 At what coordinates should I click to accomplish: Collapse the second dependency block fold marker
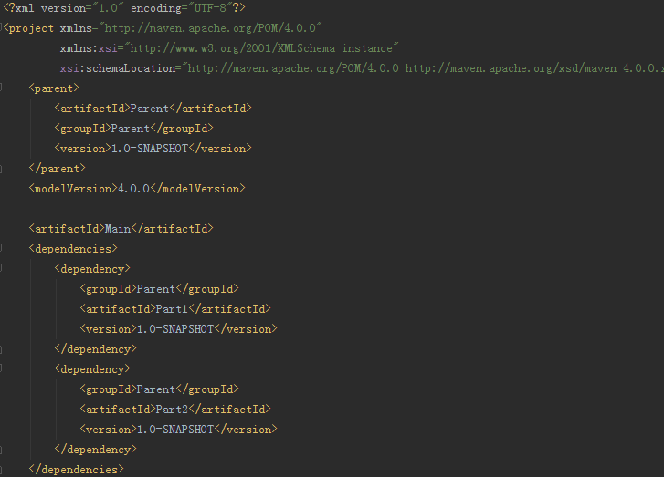click(x=1, y=368)
